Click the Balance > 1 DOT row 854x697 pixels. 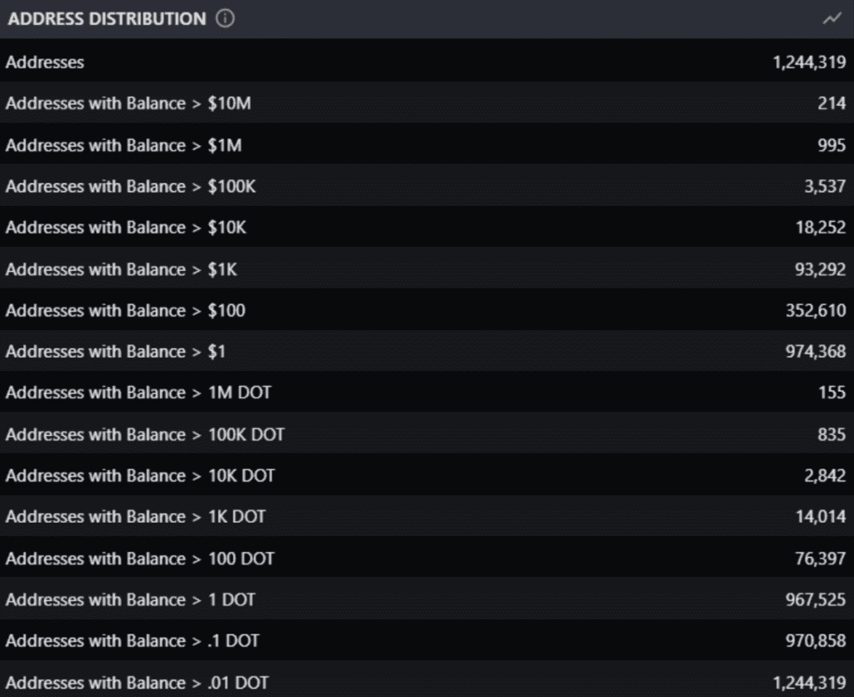[x=427, y=599]
